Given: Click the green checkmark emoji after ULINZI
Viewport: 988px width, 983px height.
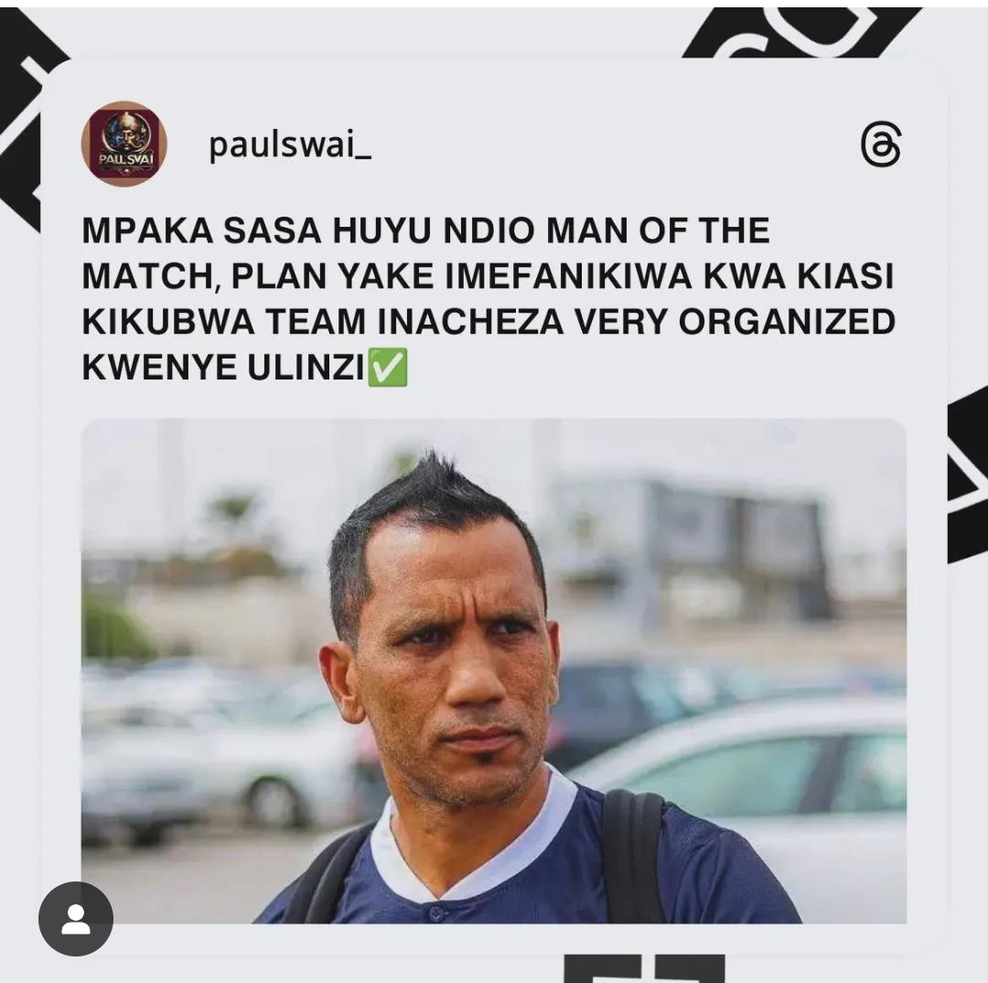Looking at the screenshot, I should tap(387, 367).
